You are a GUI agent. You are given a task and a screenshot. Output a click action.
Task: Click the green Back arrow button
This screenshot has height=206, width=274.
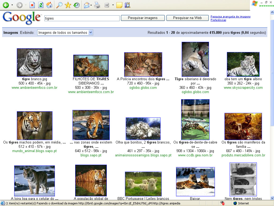(6, 5)
